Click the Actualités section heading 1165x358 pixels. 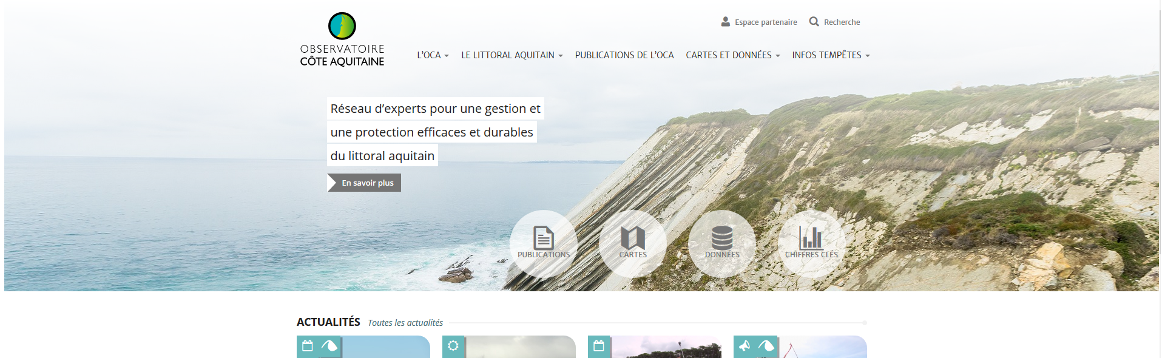coord(328,322)
